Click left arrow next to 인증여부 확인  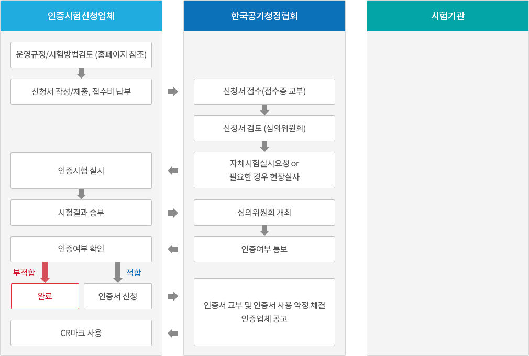(x=173, y=249)
